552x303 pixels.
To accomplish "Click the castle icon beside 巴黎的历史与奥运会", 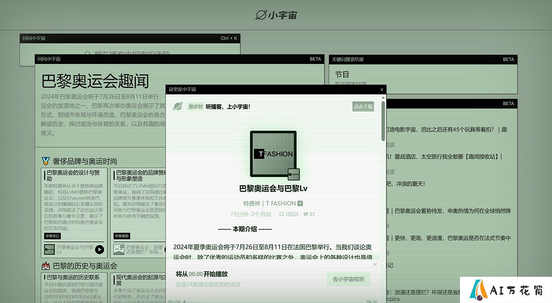I will coord(46,266).
